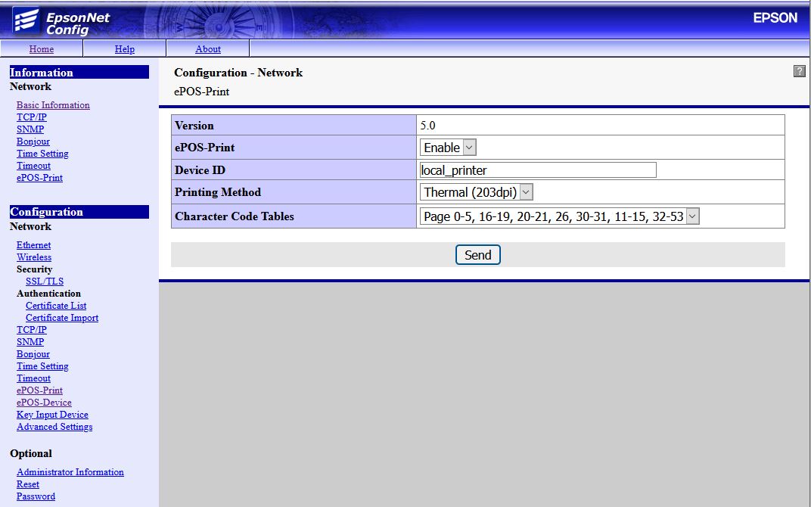Open the SSL/TLS security link
811x507 pixels.
point(45,281)
